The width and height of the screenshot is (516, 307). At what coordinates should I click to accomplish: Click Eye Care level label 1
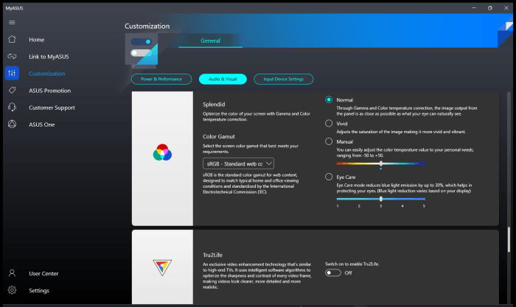[x=338, y=206]
